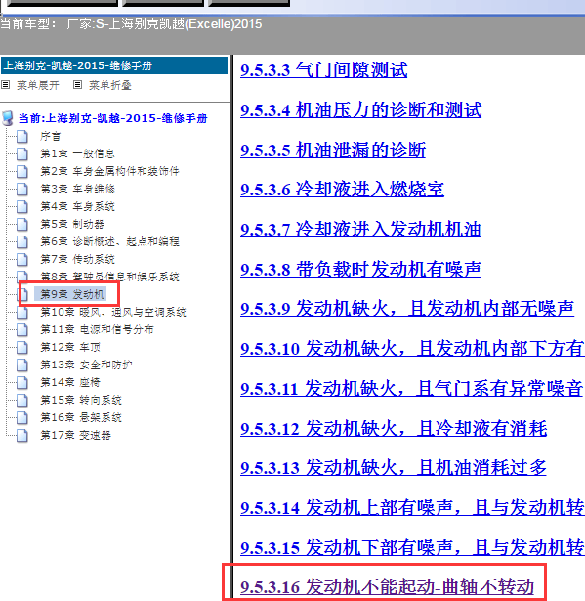Click the page icon next to 第6章 诊断概述、起点和编程
Image resolution: width=585 pixels, height=601 pixels.
point(22,241)
